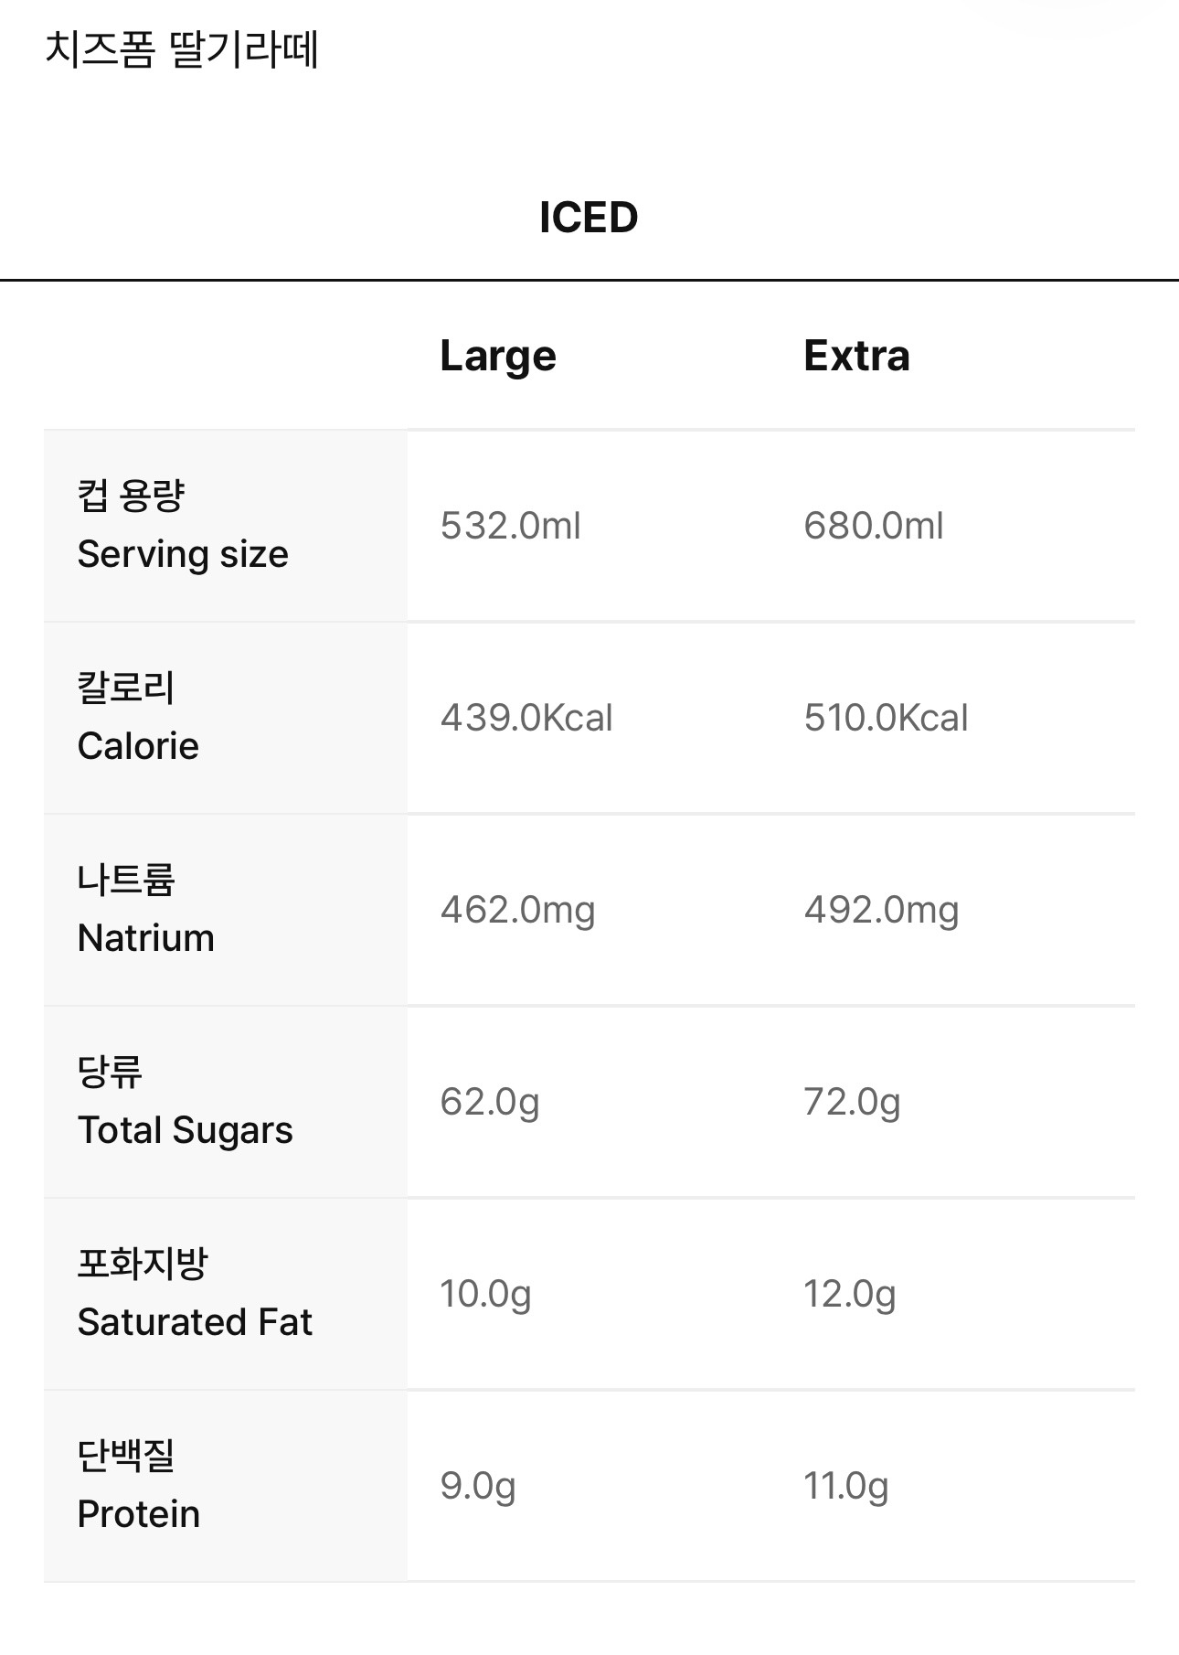Click the 72.0g total sugars value

[852, 1103]
